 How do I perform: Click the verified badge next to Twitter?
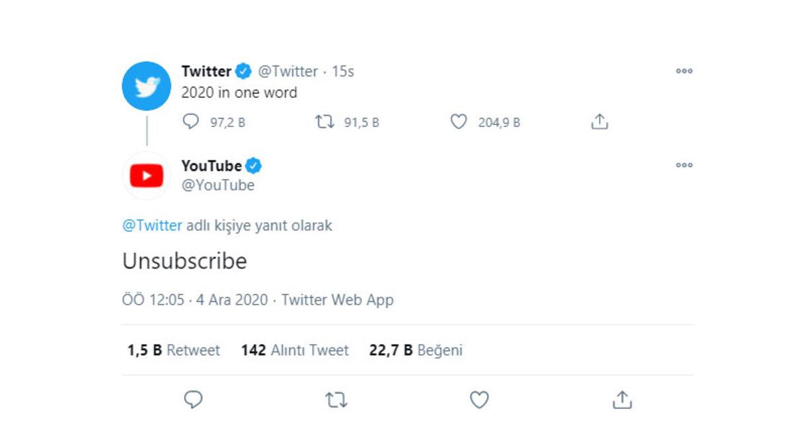(x=243, y=71)
